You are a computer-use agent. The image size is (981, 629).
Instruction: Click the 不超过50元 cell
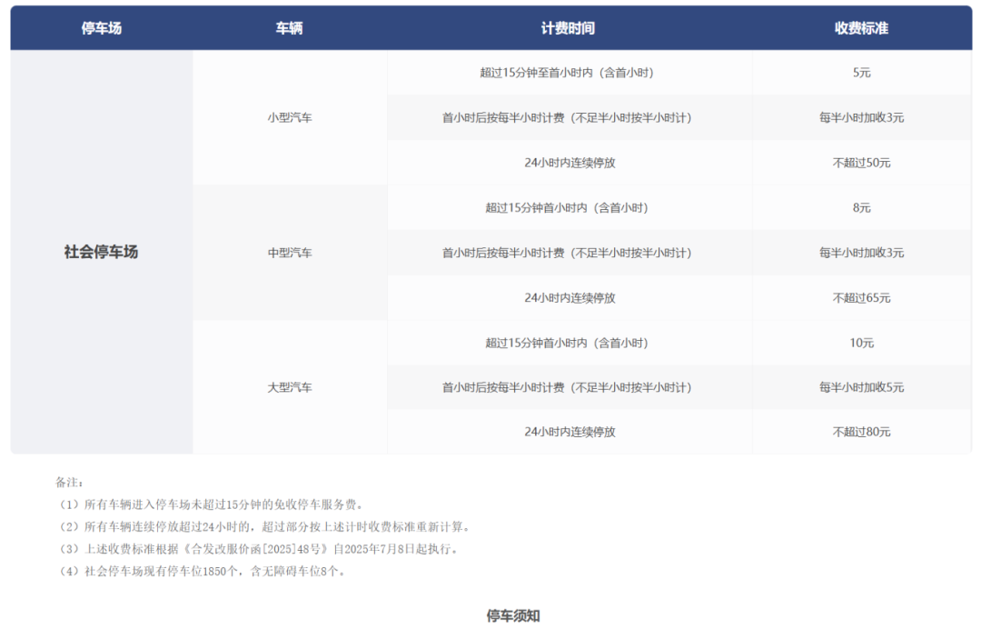pos(861,163)
